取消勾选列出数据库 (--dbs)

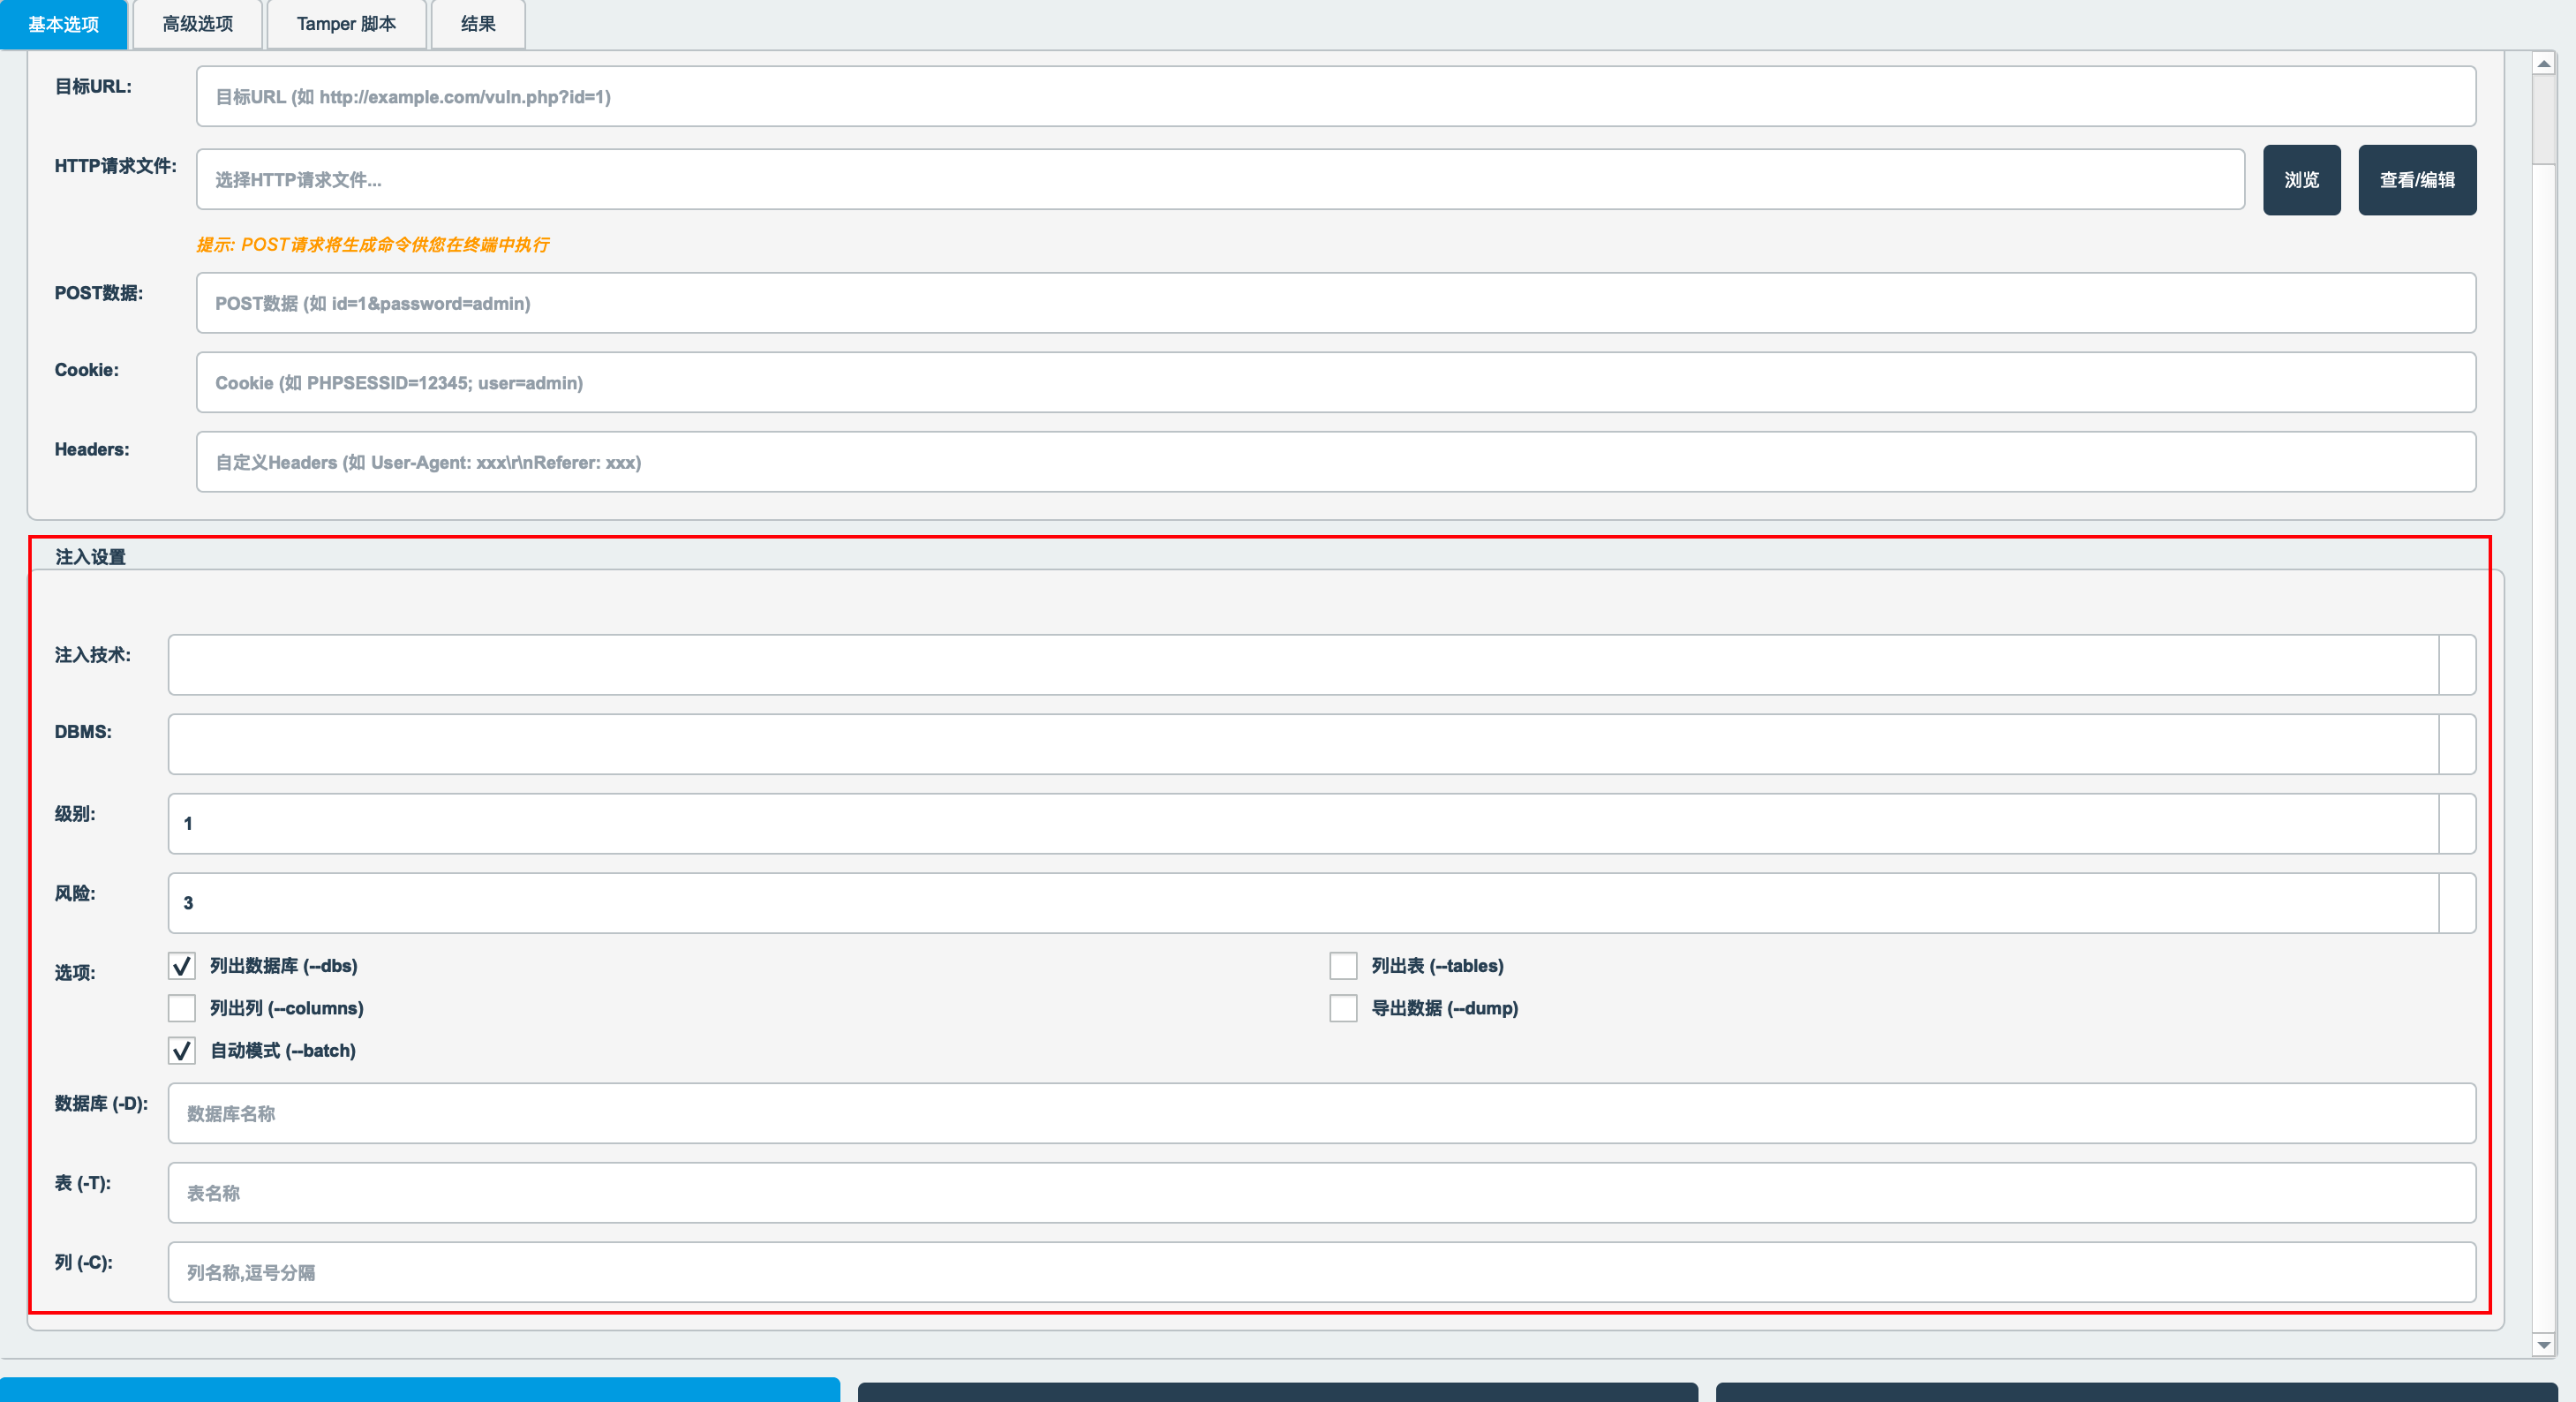pos(181,966)
